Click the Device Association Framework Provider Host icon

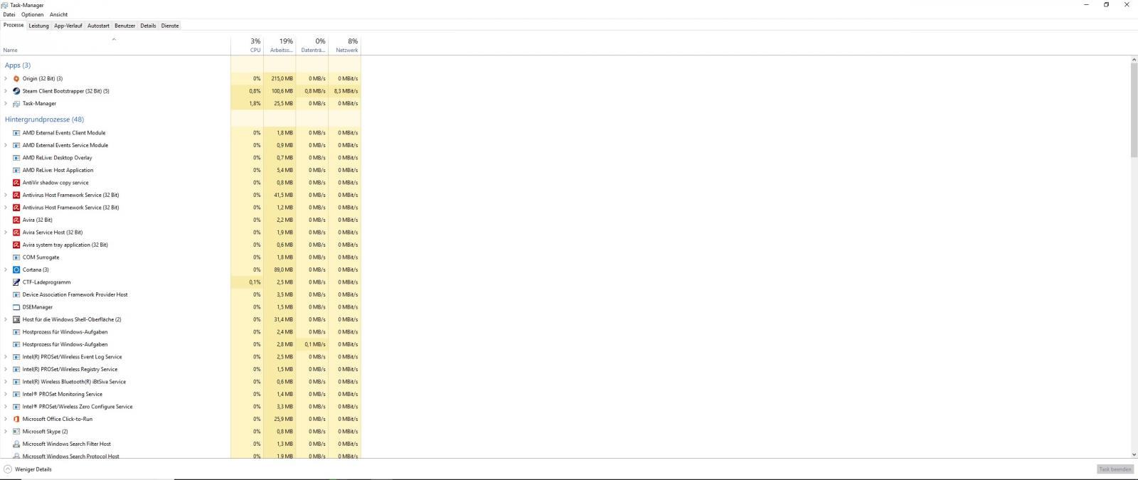tap(16, 294)
